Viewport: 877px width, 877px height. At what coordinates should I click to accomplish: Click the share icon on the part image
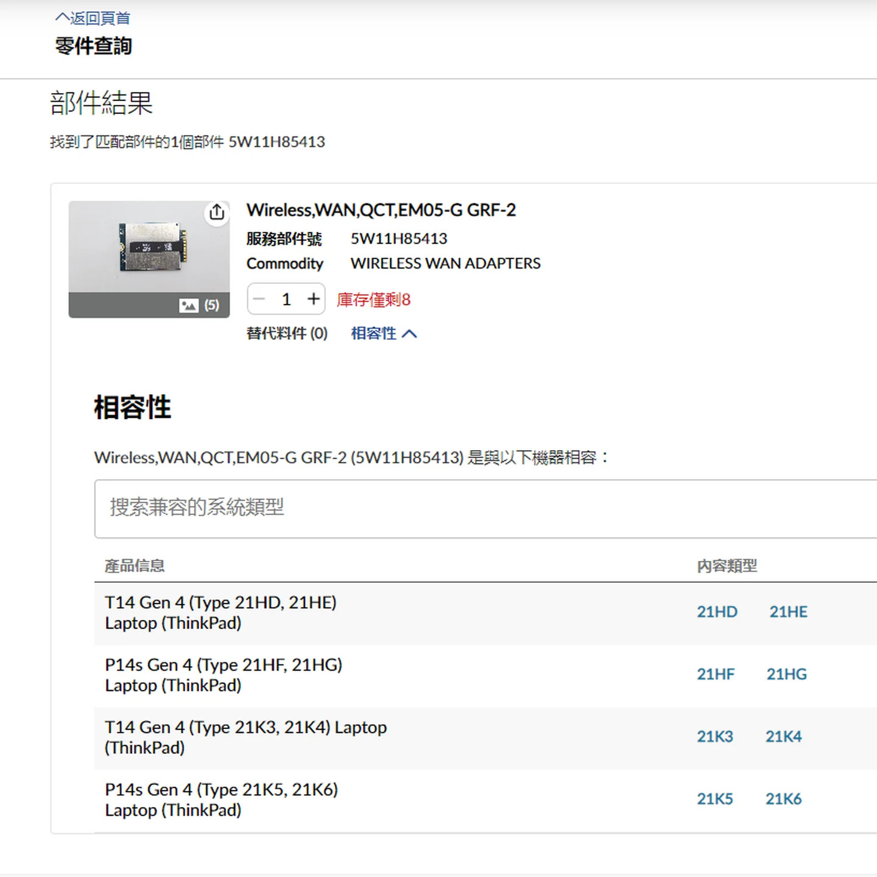217,213
